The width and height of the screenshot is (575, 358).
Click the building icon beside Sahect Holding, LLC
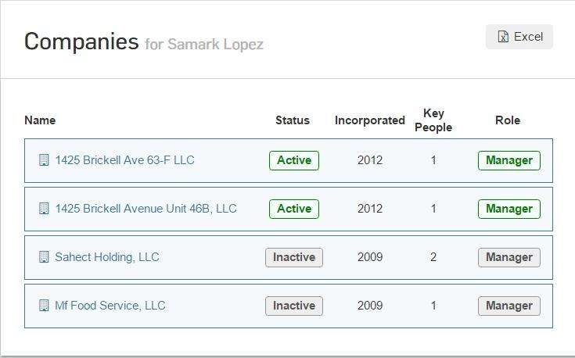pos(44,257)
